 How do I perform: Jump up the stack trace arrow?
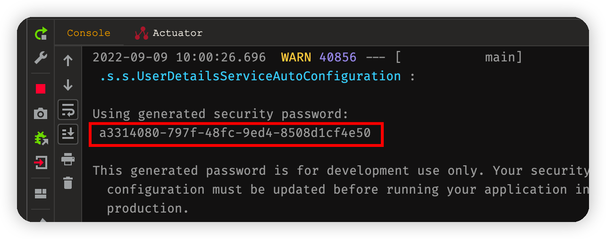[68, 60]
